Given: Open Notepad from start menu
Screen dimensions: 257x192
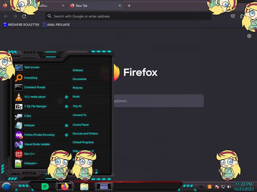Looking at the screenshot, I should pyautogui.click(x=29, y=125).
